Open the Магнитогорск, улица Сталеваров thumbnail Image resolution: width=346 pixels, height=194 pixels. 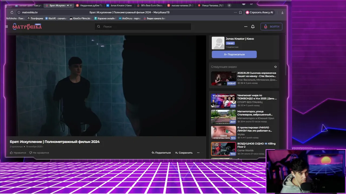(x=224, y=117)
